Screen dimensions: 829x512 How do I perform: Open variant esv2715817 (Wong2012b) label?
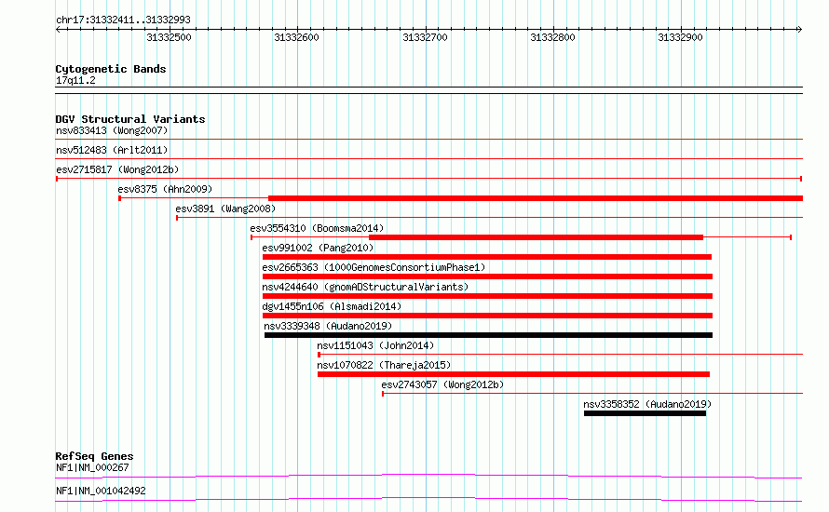[x=117, y=169]
